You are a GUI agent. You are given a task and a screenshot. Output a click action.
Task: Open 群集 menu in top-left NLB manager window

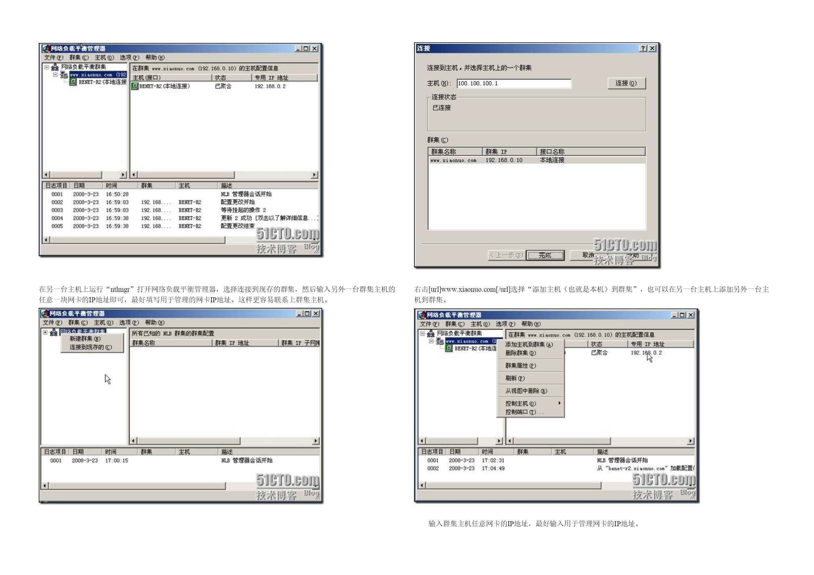(79, 57)
